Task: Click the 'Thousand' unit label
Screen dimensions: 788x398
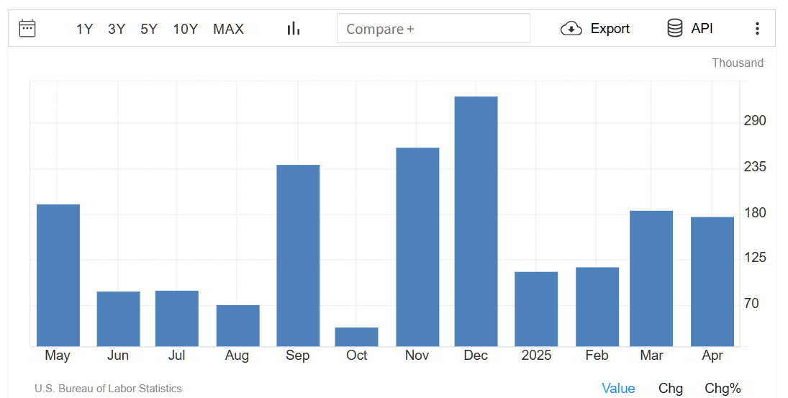Action: (738, 63)
